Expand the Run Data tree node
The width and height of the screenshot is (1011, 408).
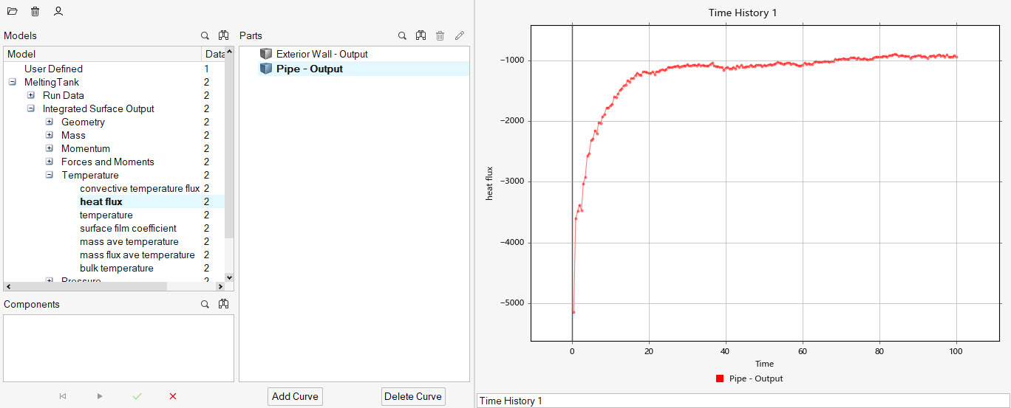coord(31,95)
